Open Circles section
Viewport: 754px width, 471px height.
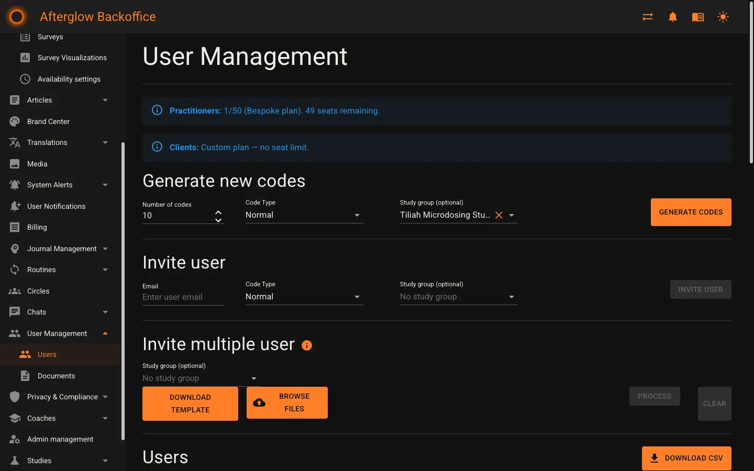60,291
